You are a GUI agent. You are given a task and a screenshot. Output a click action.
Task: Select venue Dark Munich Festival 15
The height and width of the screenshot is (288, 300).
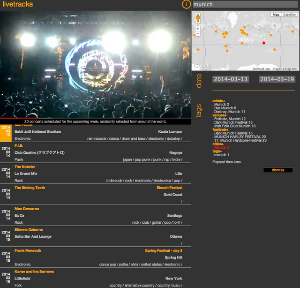pos(232,122)
